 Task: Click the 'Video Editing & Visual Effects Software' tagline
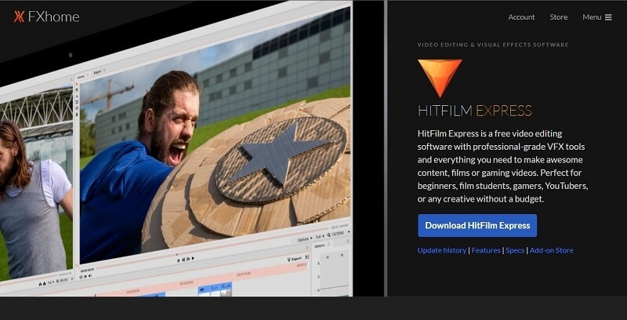point(493,45)
